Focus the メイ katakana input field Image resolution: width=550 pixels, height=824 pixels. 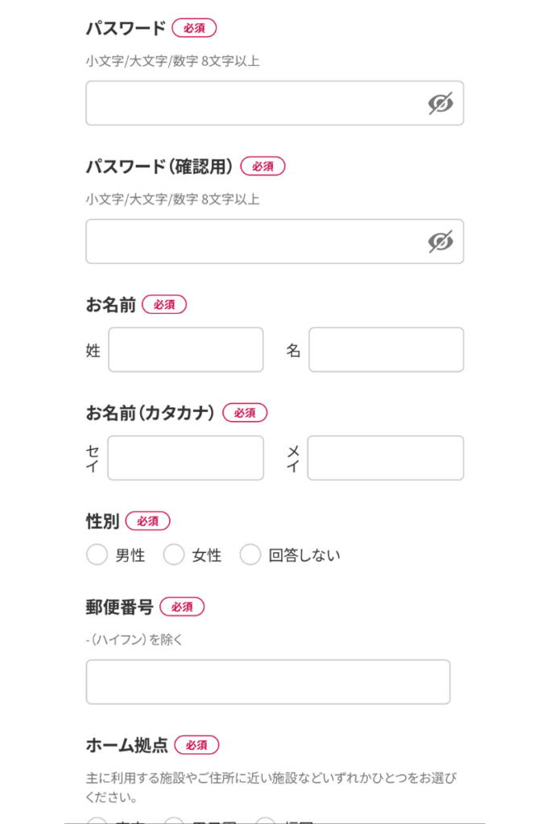pos(386,458)
